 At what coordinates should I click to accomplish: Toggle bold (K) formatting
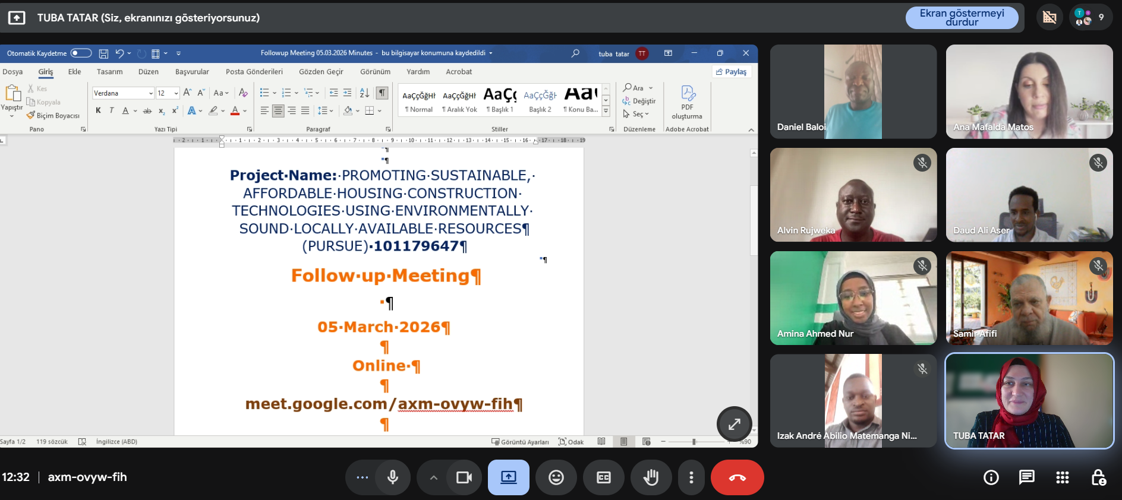click(98, 110)
